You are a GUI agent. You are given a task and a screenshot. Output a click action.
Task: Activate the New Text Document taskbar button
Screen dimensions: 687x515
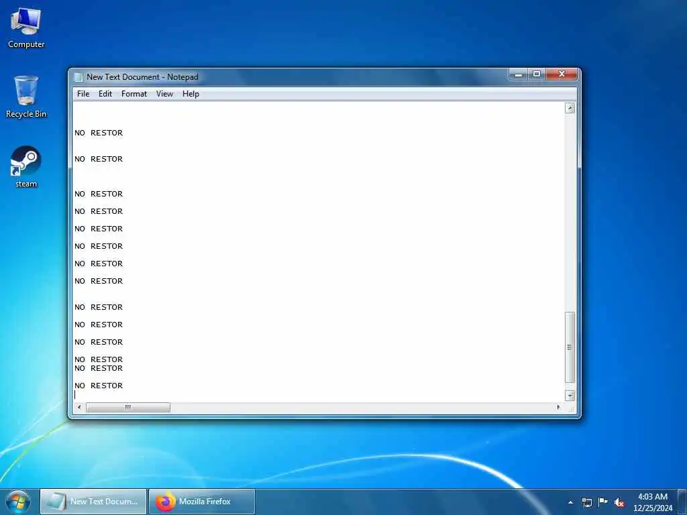tap(93, 502)
